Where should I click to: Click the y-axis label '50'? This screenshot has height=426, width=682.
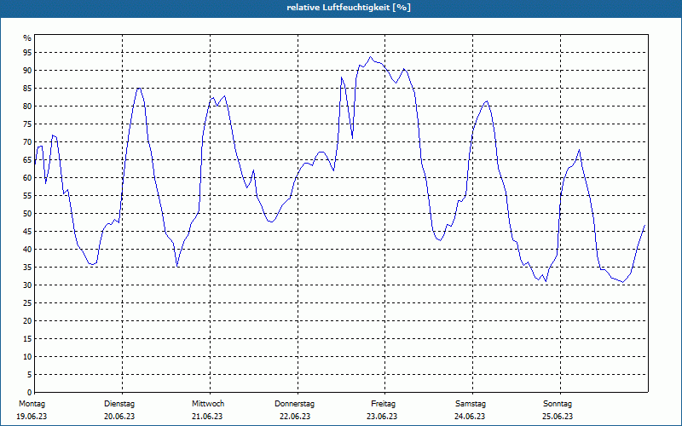tap(27, 214)
